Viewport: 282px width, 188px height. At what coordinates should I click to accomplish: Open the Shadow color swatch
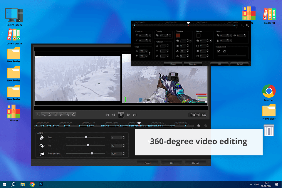coord(178,36)
